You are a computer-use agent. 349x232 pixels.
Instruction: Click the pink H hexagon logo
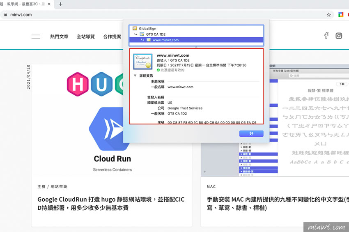78,85
